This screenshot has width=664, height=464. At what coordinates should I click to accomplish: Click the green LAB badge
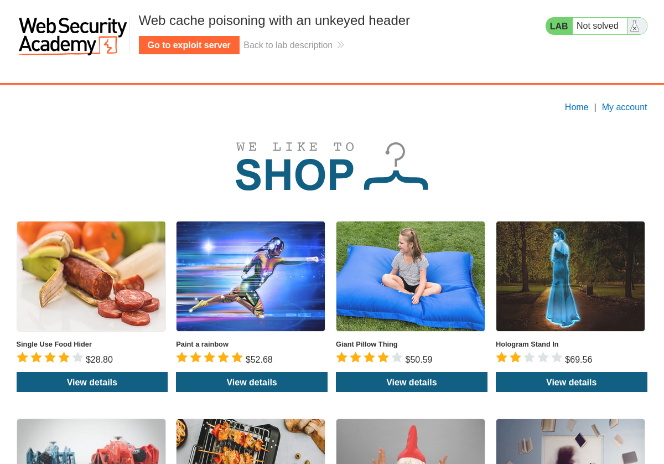559,26
